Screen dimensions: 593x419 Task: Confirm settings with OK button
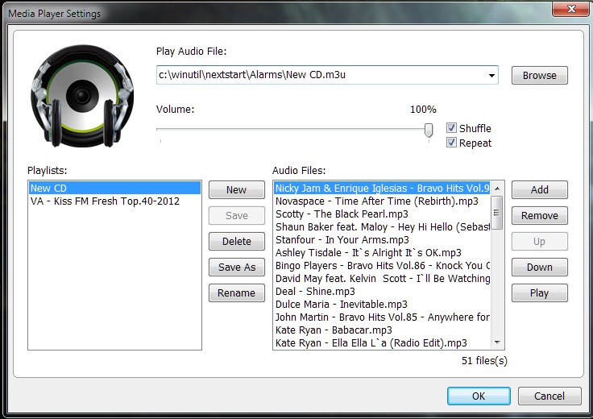pyautogui.click(x=479, y=396)
